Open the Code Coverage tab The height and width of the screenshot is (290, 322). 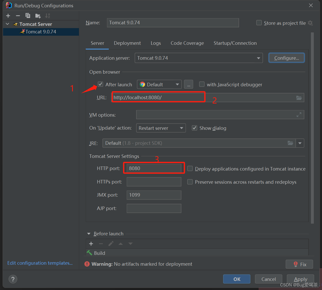point(187,43)
